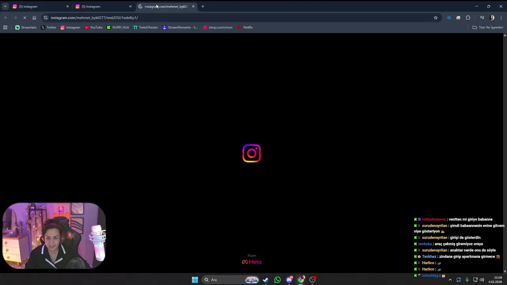Open Chrome three-dot menu
This screenshot has width=507, height=285.
point(501,17)
